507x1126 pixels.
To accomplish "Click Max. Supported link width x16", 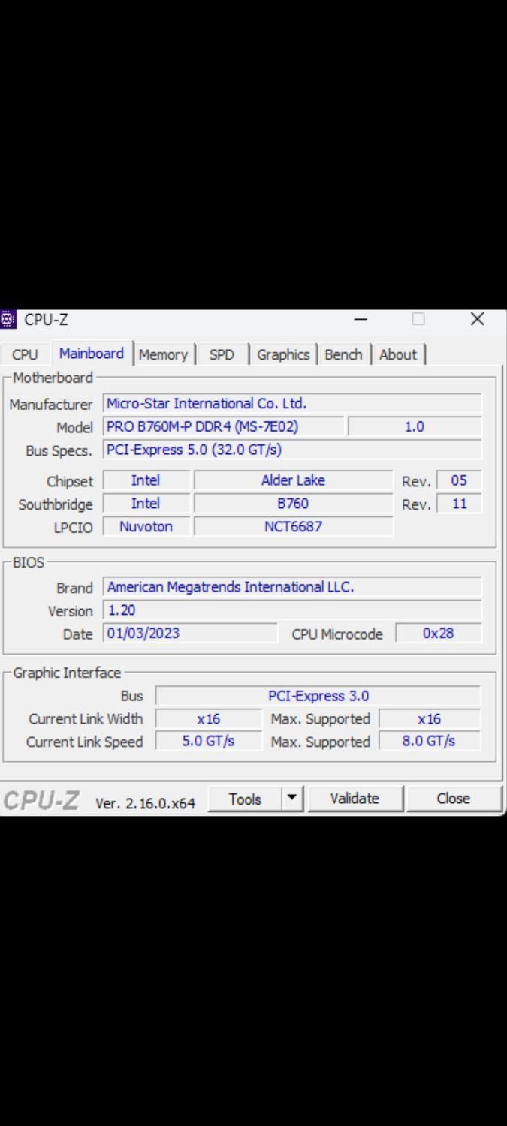I will [430, 719].
